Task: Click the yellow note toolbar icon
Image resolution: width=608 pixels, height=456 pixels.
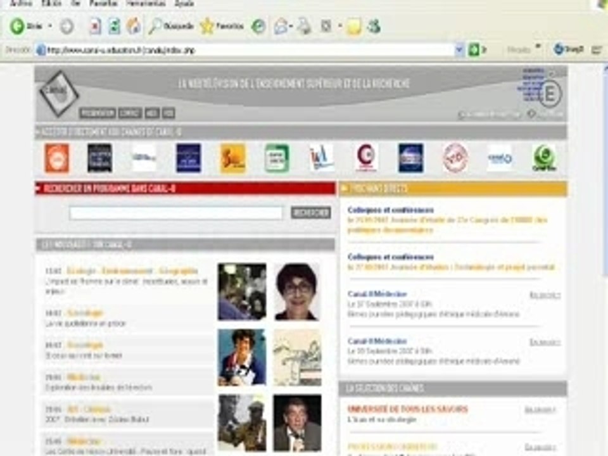Action: pyautogui.click(x=353, y=27)
